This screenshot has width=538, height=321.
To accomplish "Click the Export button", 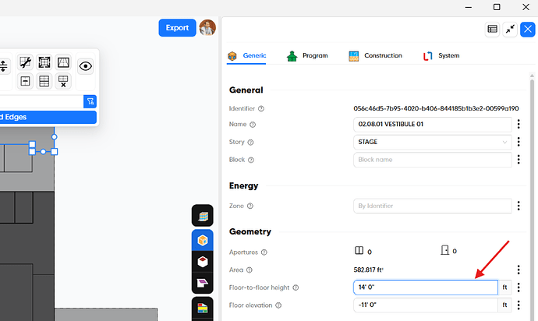I will 177,28.
